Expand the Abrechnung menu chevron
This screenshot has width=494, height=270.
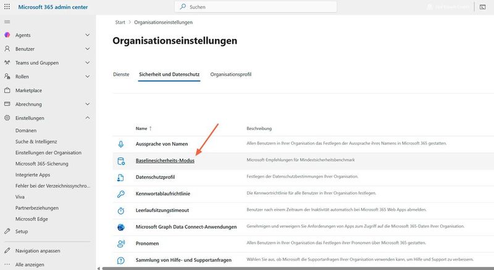(87, 104)
